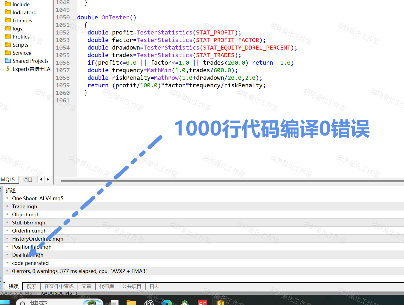Open the 搜索 tab in the toolbox
The width and height of the screenshot is (404, 305).
(x=32, y=286)
